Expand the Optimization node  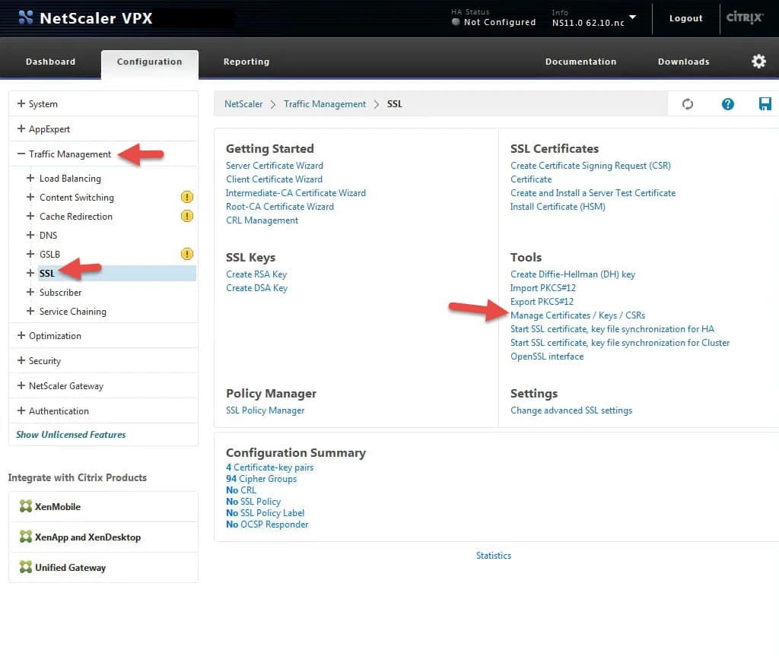[x=21, y=335]
